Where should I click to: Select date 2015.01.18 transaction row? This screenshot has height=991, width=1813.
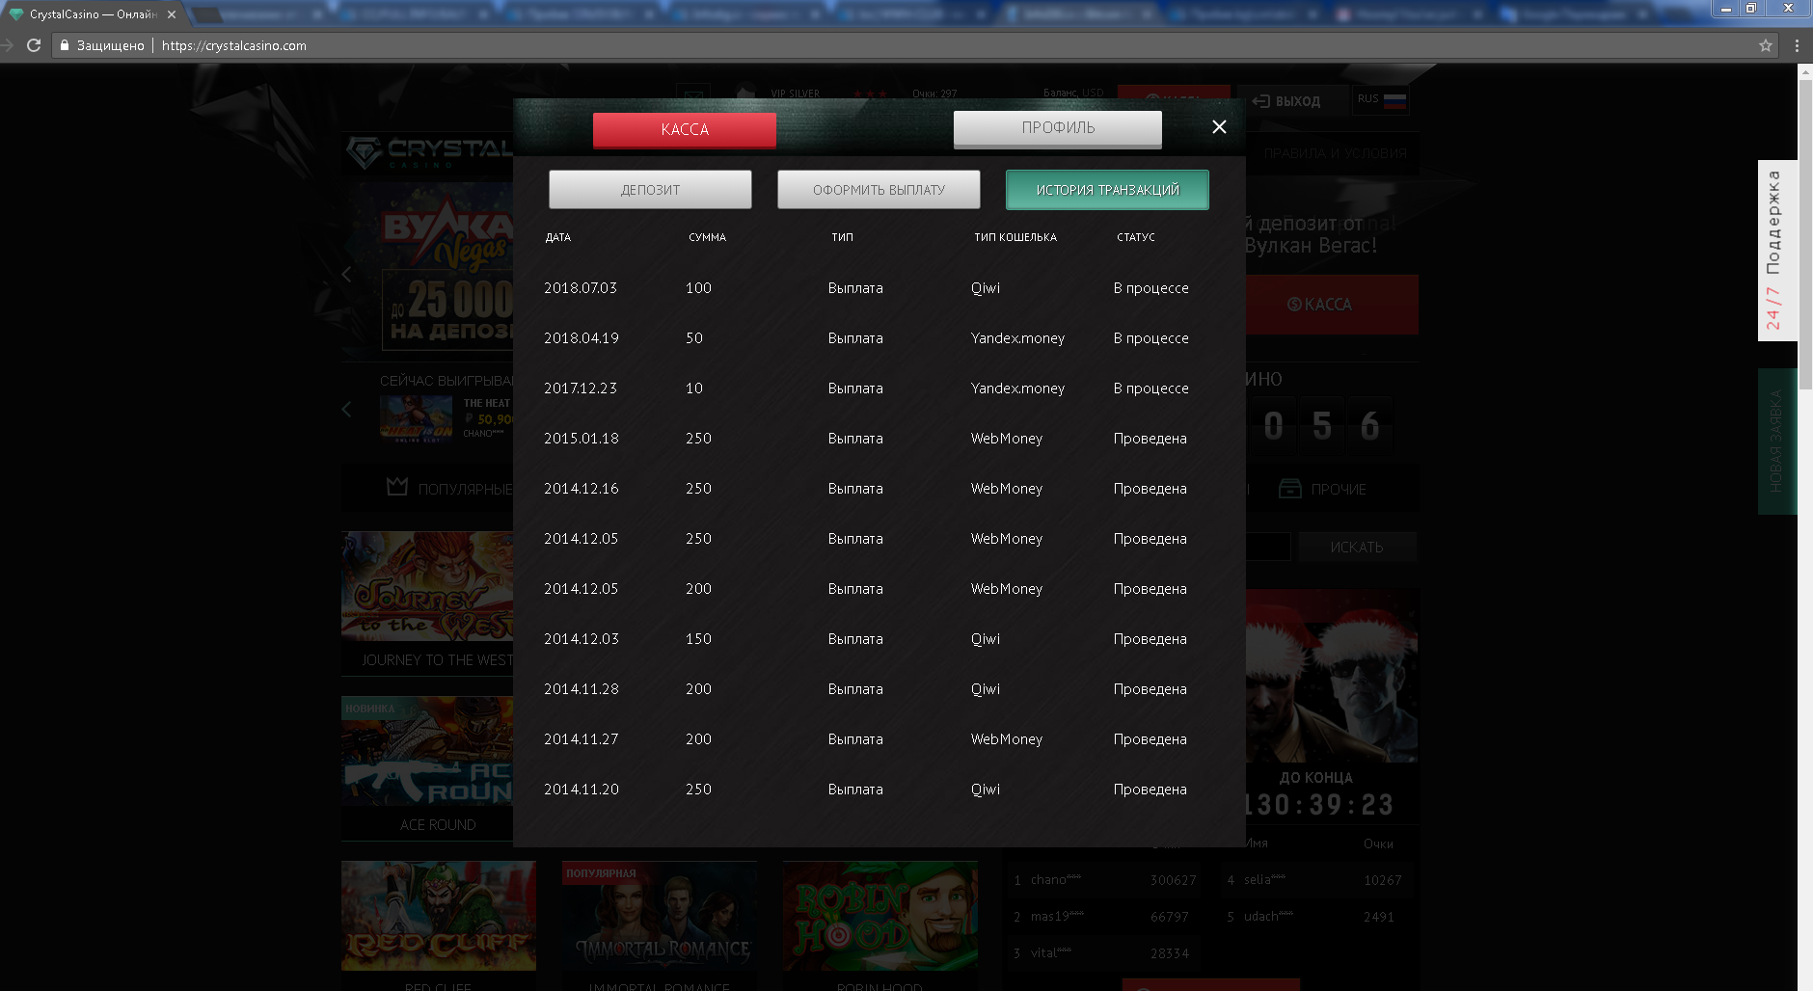[879, 439]
